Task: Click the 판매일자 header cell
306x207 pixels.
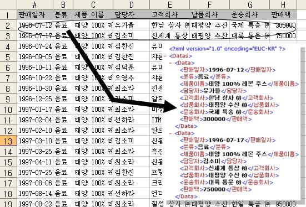Action: click(35, 14)
